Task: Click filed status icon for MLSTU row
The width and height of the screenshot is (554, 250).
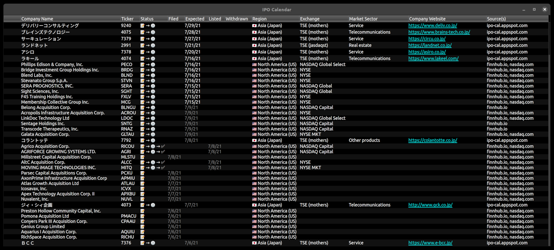Action: 142,157
